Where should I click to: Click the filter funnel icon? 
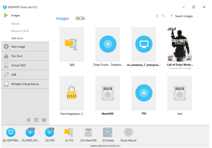tap(171, 16)
